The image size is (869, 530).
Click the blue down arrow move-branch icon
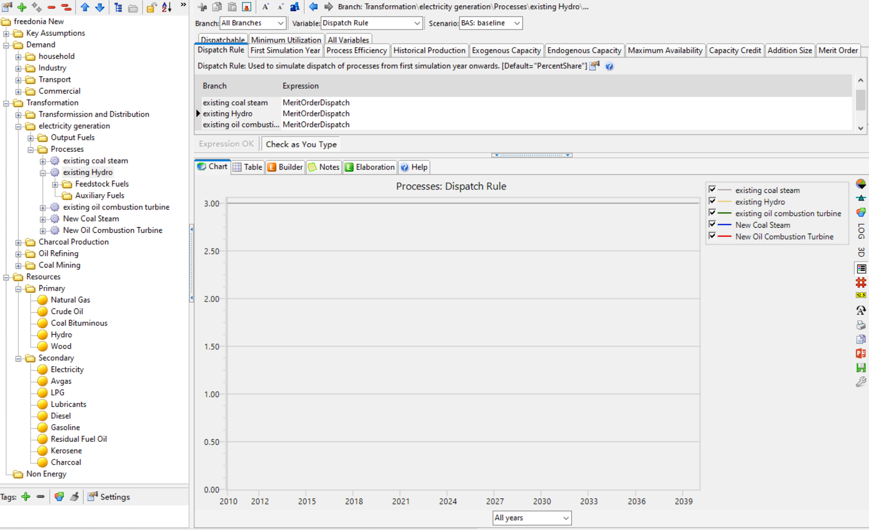(100, 7)
